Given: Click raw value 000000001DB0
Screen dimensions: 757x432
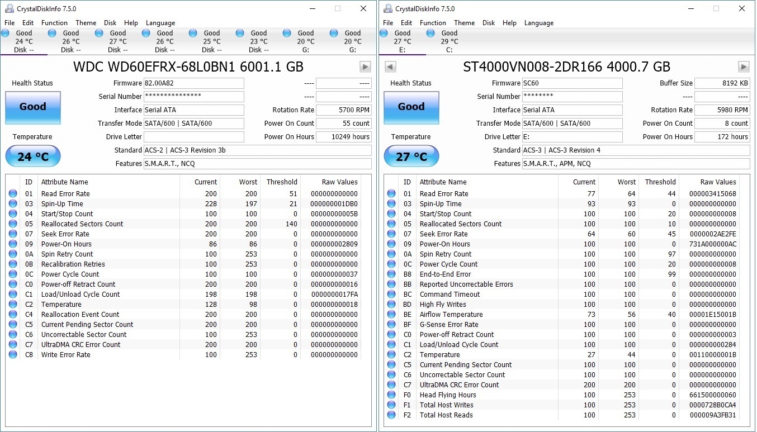Looking at the screenshot, I should (334, 204).
